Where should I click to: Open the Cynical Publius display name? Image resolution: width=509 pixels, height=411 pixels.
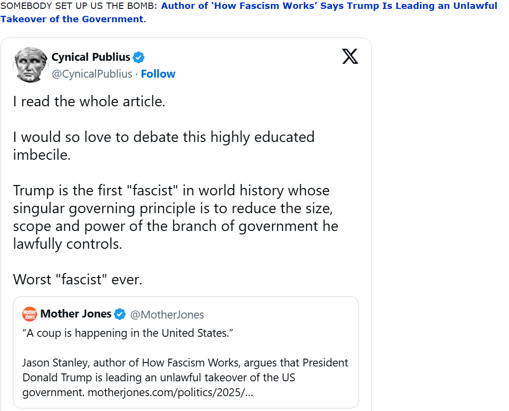click(91, 57)
